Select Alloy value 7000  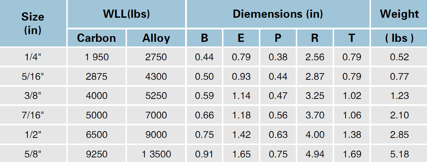pyautogui.click(x=156, y=115)
